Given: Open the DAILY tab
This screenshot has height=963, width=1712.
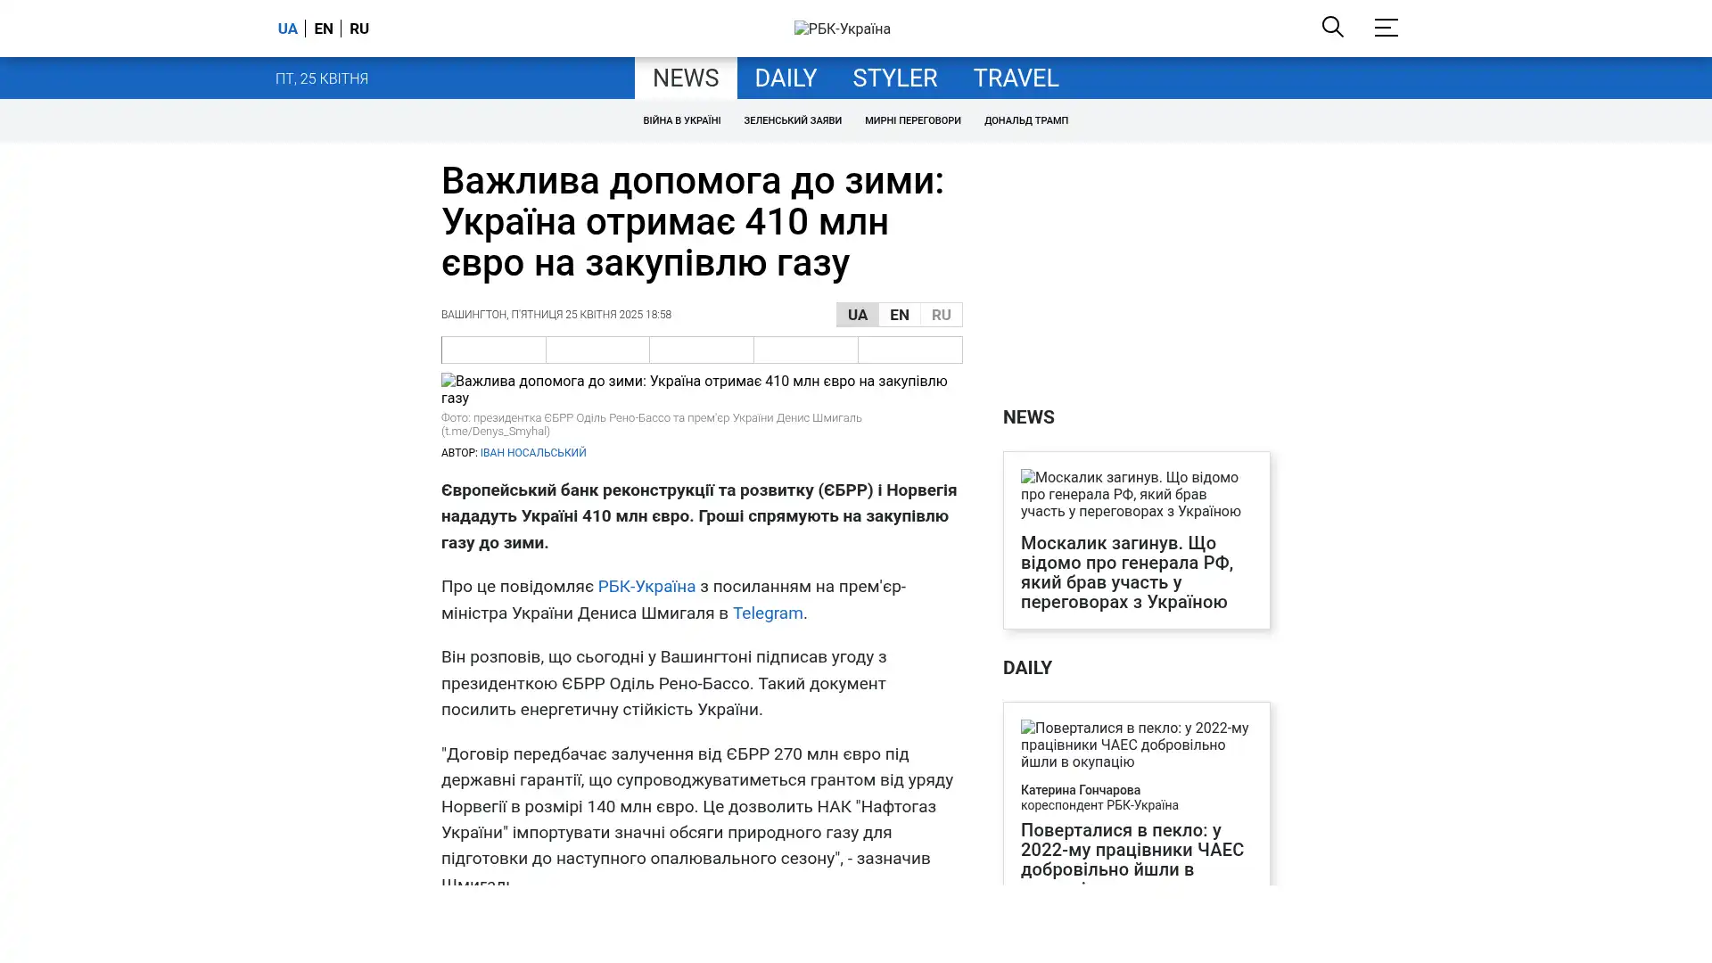Looking at the screenshot, I should click(x=785, y=78).
